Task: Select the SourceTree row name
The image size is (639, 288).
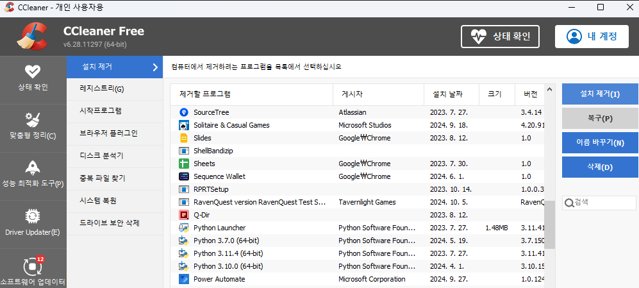Action: tap(212, 112)
